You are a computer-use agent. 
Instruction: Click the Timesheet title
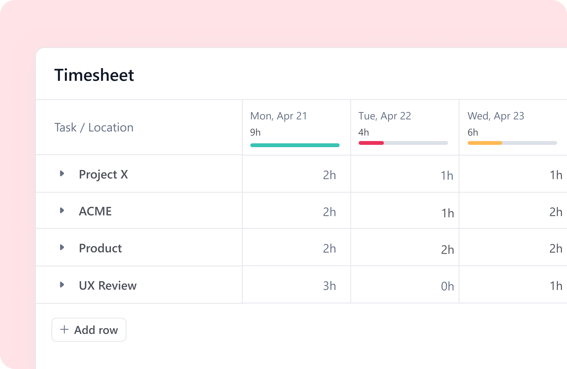tap(94, 75)
